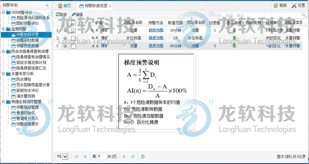Click 趋势预警 link in row 1
This screenshot has height=164, width=309.
pyautogui.click(x=156, y=30)
